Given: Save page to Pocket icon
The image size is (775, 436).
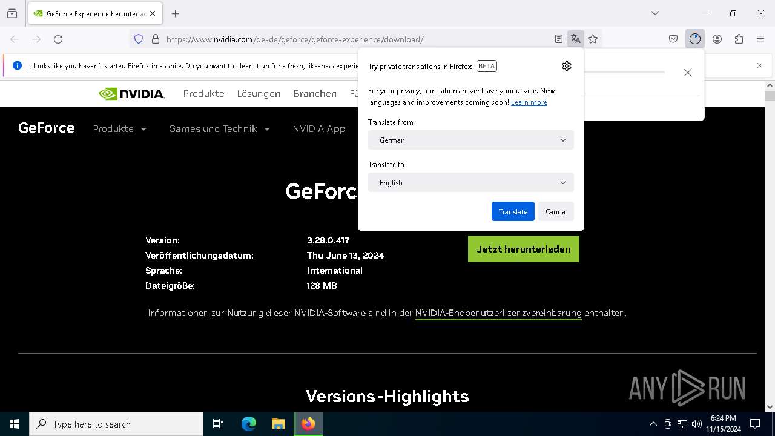Looking at the screenshot, I should [x=673, y=39].
